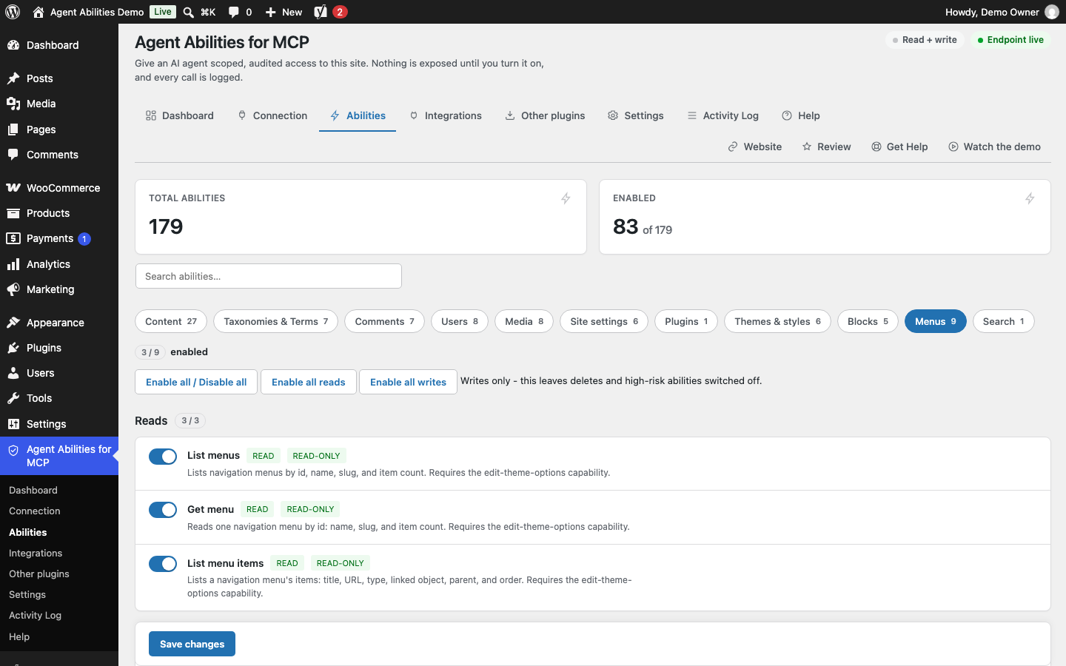
Task: Filter by Site settings chip
Action: (604, 321)
